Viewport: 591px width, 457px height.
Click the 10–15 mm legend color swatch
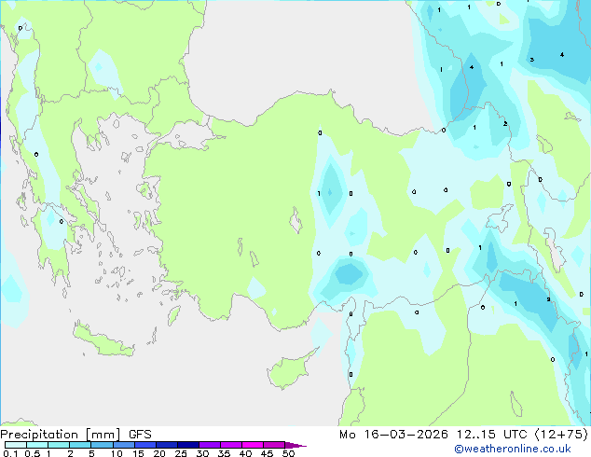123,445
